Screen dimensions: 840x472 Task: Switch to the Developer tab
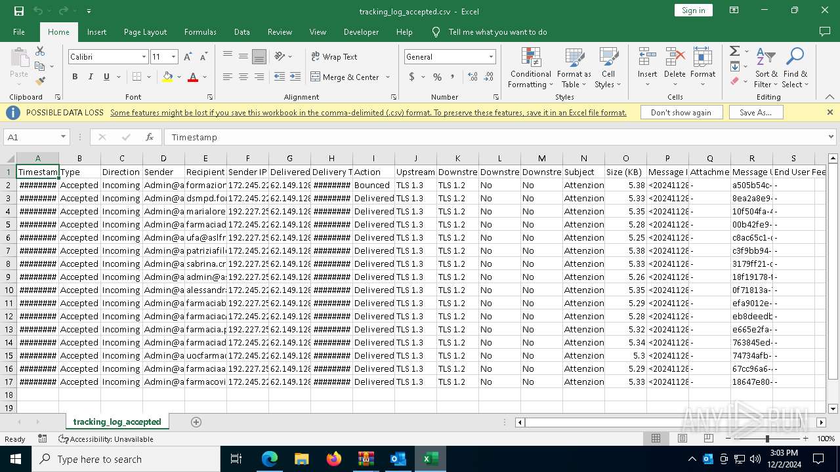click(361, 31)
